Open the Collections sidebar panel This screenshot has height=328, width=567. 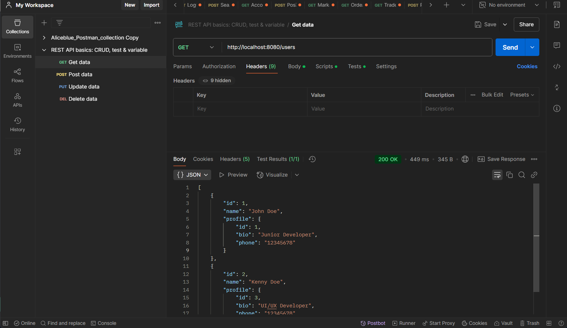coord(18,27)
